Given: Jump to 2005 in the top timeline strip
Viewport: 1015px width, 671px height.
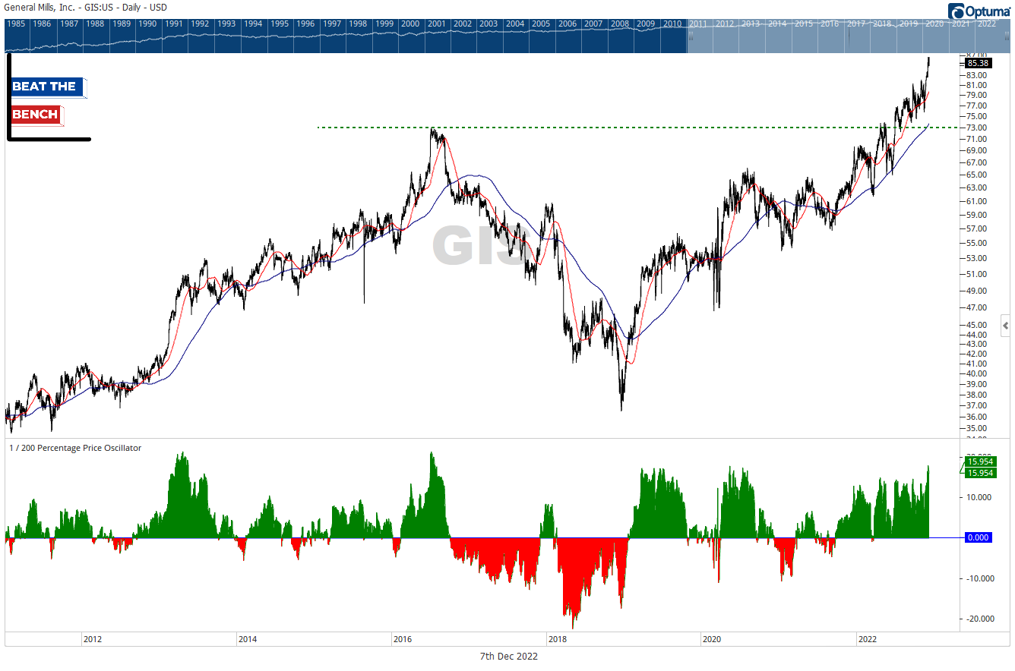Looking at the screenshot, I should click(541, 24).
